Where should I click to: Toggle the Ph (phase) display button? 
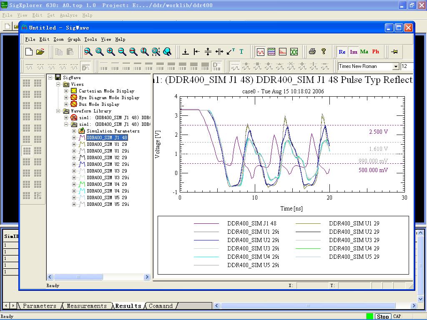click(375, 52)
